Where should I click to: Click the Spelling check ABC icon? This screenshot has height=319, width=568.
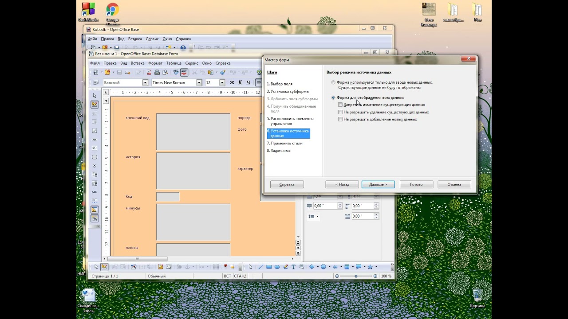(176, 72)
